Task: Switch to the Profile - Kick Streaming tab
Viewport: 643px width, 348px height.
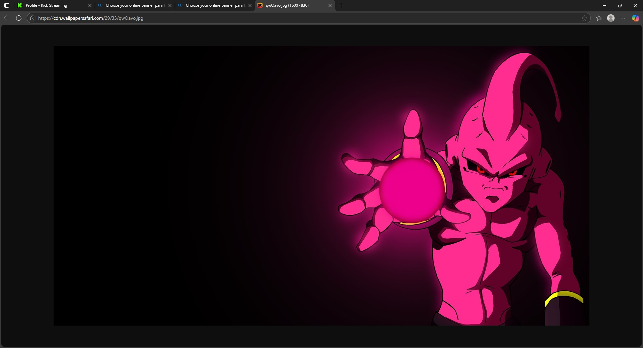Action: coord(50,5)
